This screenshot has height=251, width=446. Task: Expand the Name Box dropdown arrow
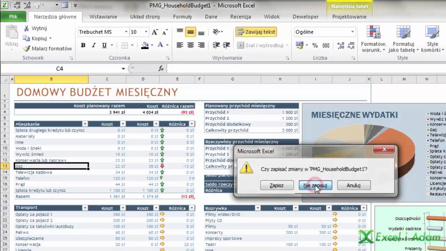point(123,69)
